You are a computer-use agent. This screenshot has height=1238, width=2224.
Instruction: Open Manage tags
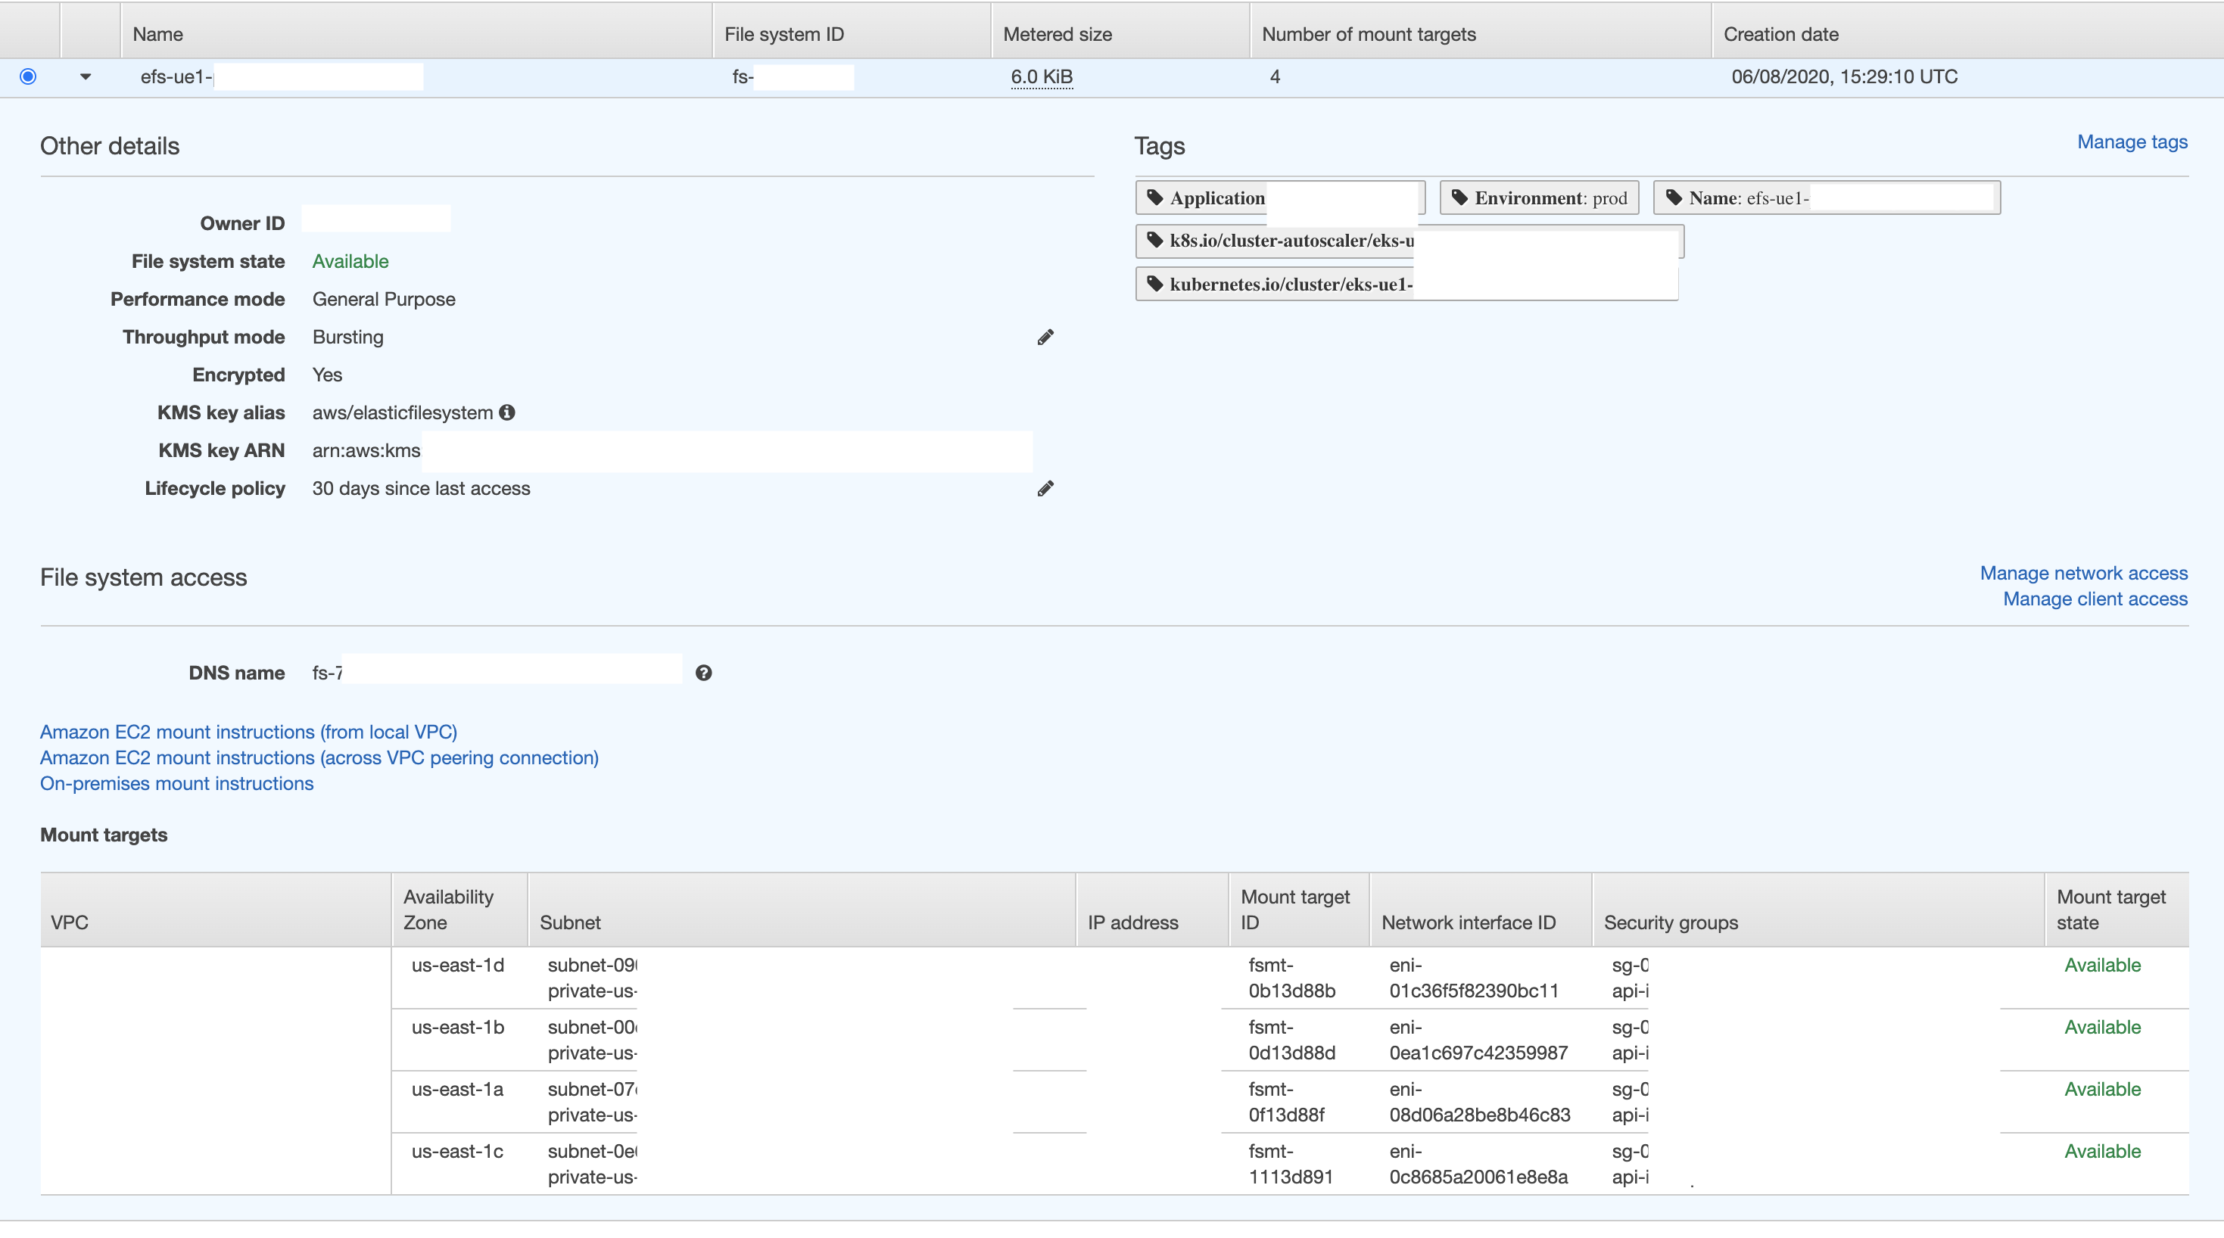tap(2132, 142)
